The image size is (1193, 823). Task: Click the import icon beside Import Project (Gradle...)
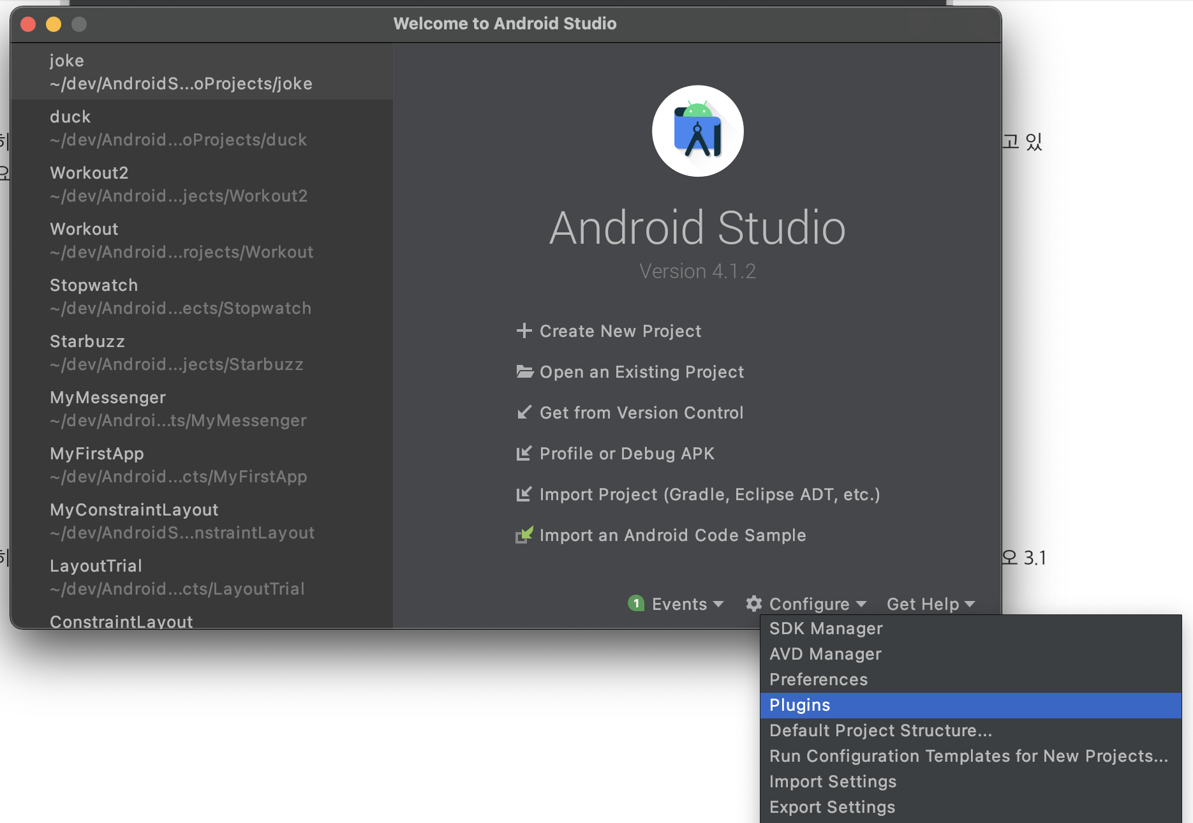coord(524,494)
